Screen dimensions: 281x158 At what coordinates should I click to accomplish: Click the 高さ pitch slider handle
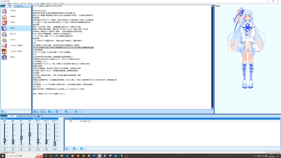pyautogui.click(x=21, y=138)
